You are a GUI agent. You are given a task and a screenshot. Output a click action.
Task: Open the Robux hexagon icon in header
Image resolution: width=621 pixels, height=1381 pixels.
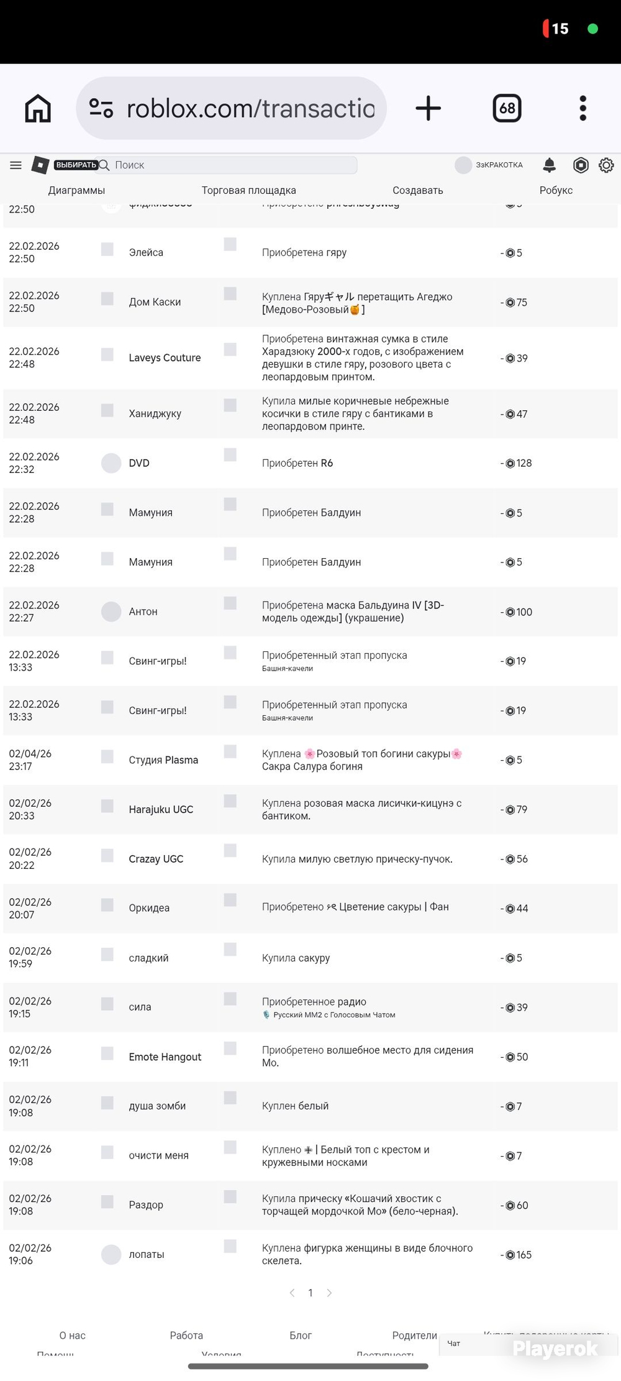coord(581,165)
